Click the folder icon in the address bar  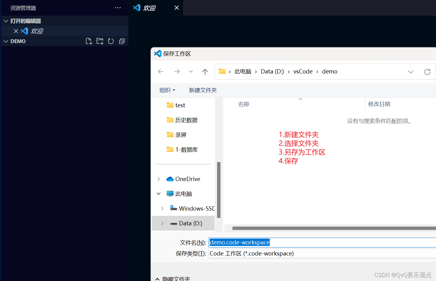click(x=222, y=71)
